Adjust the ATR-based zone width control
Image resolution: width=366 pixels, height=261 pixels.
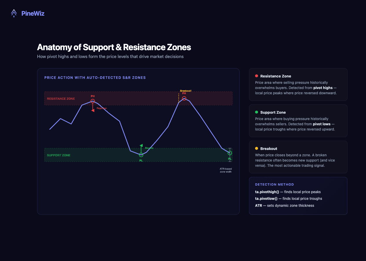coord(230,155)
